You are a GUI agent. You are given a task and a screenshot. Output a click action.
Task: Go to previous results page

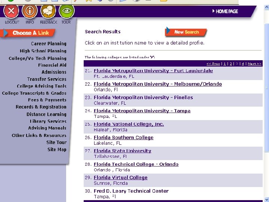coord(213,64)
